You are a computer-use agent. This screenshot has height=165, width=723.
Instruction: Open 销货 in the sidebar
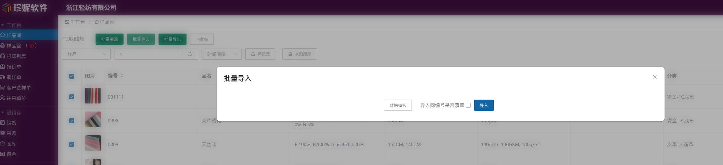pos(29,122)
